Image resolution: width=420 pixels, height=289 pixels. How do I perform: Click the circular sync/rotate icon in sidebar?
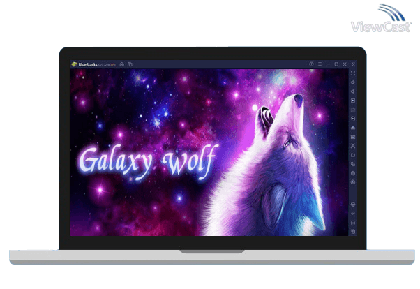pyautogui.click(x=353, y=182)
